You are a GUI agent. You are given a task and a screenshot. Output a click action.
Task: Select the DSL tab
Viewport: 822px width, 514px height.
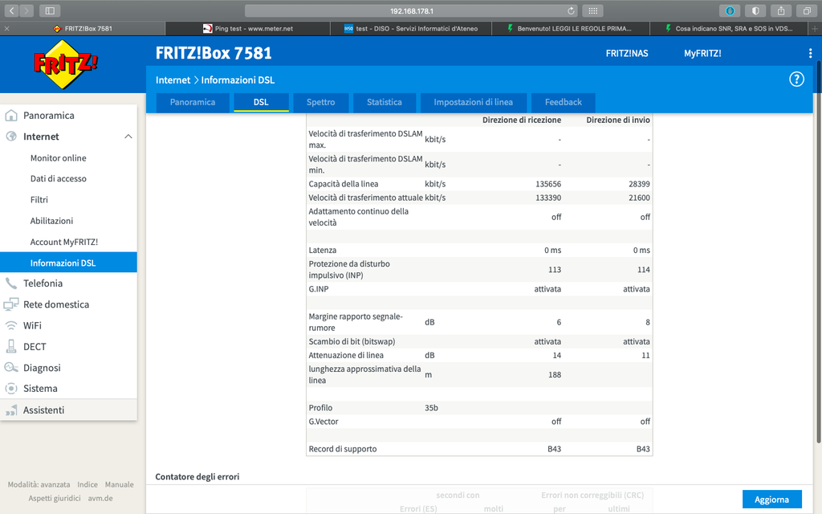261,102
